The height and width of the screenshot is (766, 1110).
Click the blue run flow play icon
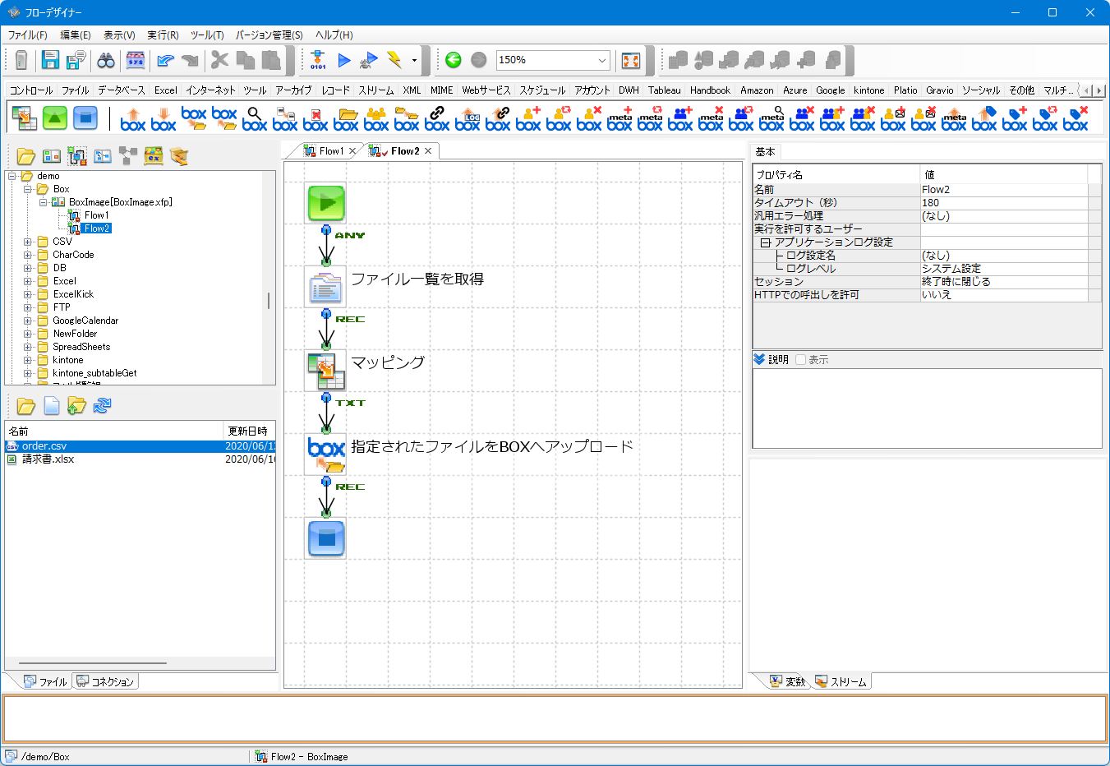point(344,60)
